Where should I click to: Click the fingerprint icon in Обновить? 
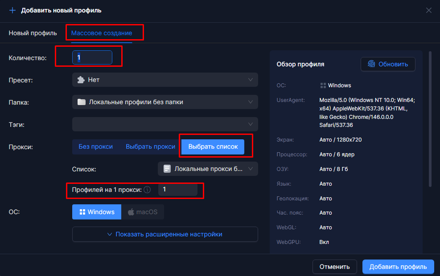click(x=371, y=64)
